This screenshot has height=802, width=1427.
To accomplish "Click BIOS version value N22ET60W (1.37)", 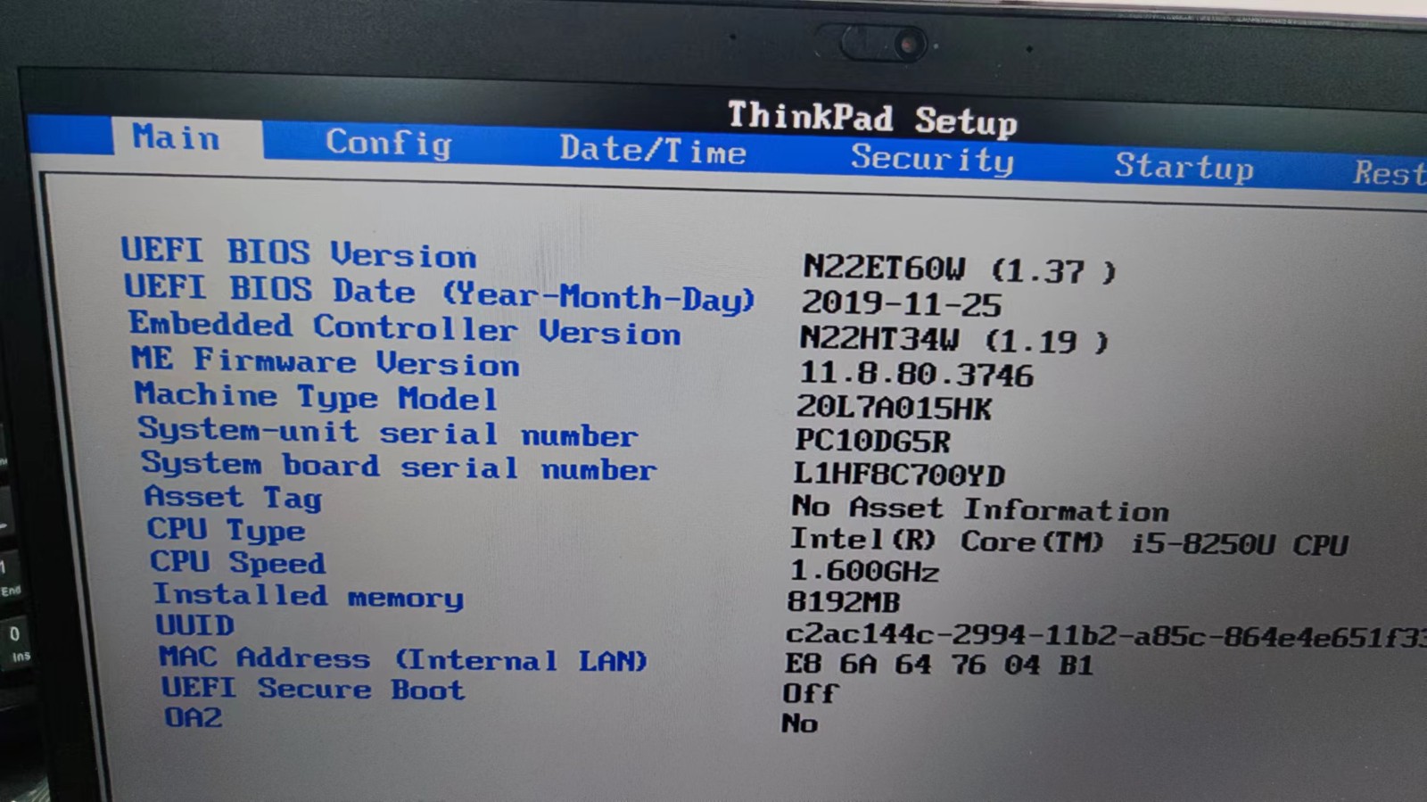I will tap(959, 269).
